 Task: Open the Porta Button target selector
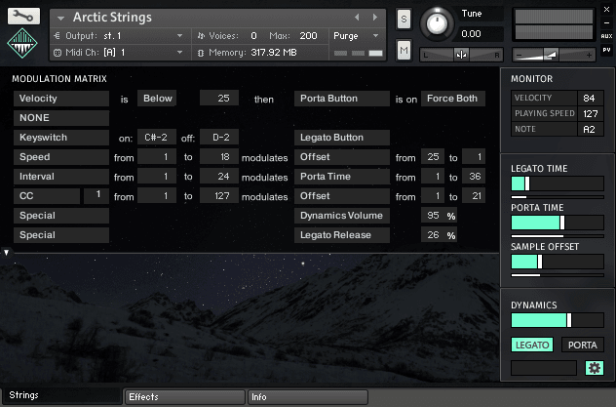pos(342,99)
